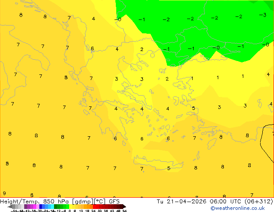Pick the bright yellow legend swatch at 0
Viewport: 274px width, 212px height.
(70, 206)
